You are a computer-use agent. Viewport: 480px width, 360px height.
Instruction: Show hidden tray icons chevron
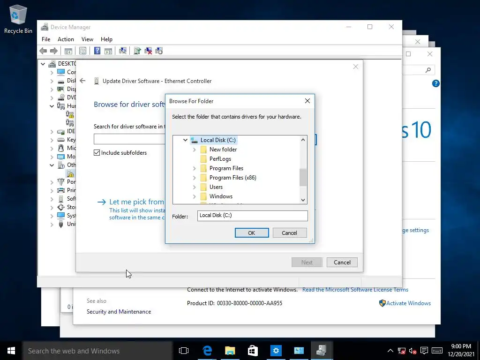coord(390,351)
